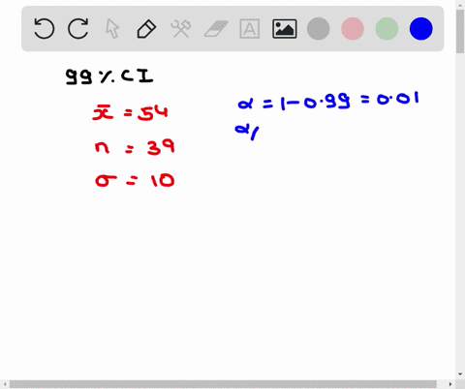Click the handwritten '99% CI' heading
The width and height of the screenshot is (465, 389).
coord(109,76)
